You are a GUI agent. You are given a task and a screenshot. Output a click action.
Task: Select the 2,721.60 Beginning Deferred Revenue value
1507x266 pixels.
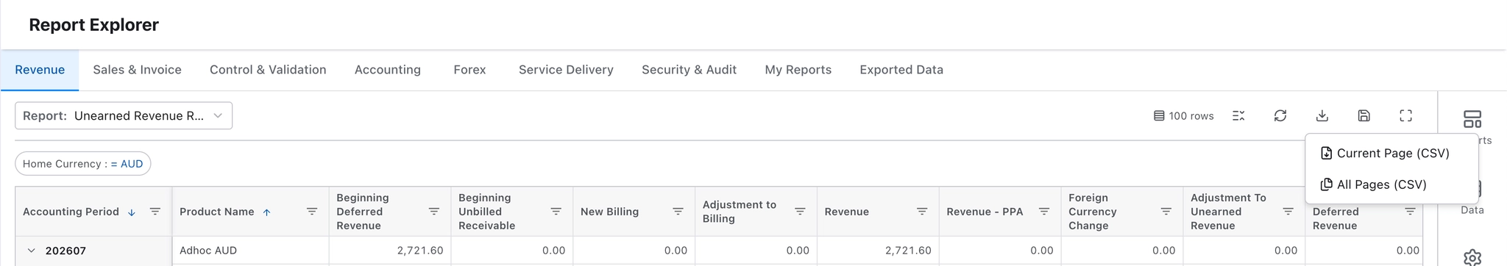point(420,251)
